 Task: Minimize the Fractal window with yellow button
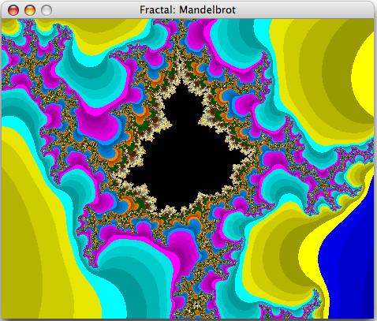pyautogui.click(x=30, y=10)
